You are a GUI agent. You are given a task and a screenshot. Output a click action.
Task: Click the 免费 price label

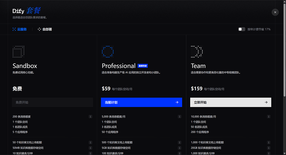(x=17, y=89)
